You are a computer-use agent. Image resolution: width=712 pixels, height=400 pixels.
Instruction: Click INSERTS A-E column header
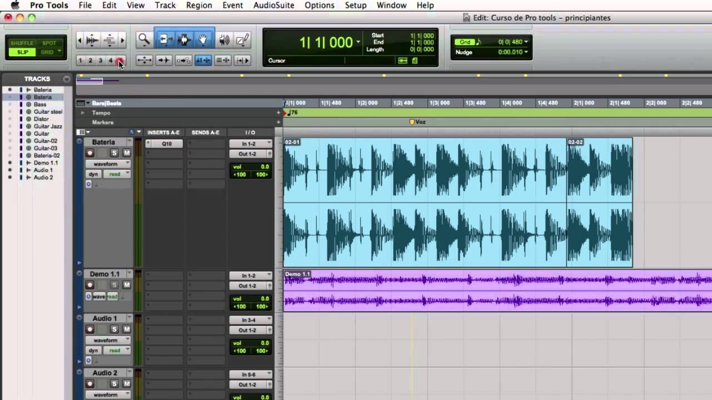164,133
